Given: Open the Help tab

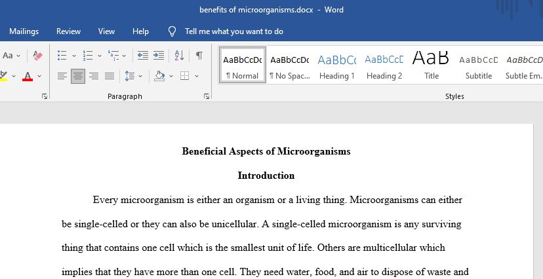Looking at the screenshot, I should pos(140,31).
